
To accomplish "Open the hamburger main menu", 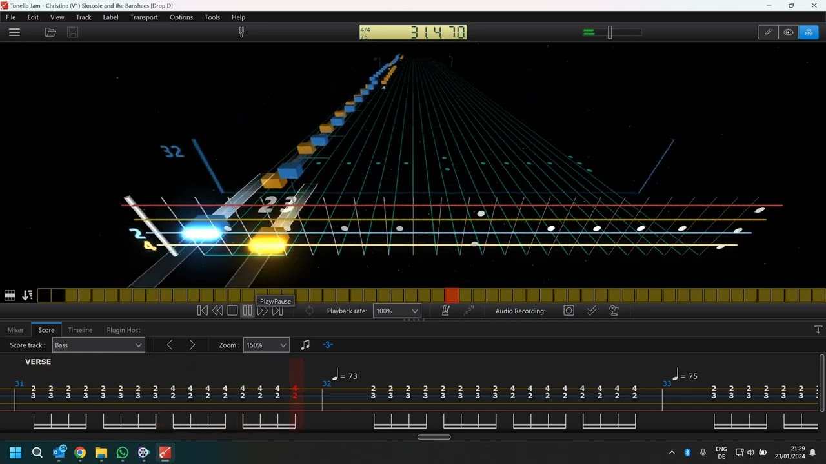I will click(14, 32).
